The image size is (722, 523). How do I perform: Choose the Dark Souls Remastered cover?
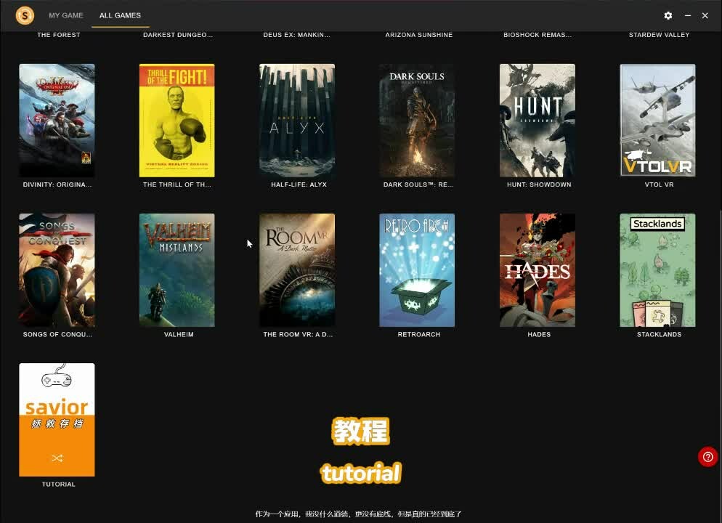click(x=417, y=121)
